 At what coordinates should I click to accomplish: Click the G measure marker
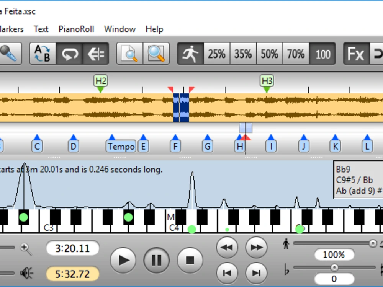tap(207, 147)
